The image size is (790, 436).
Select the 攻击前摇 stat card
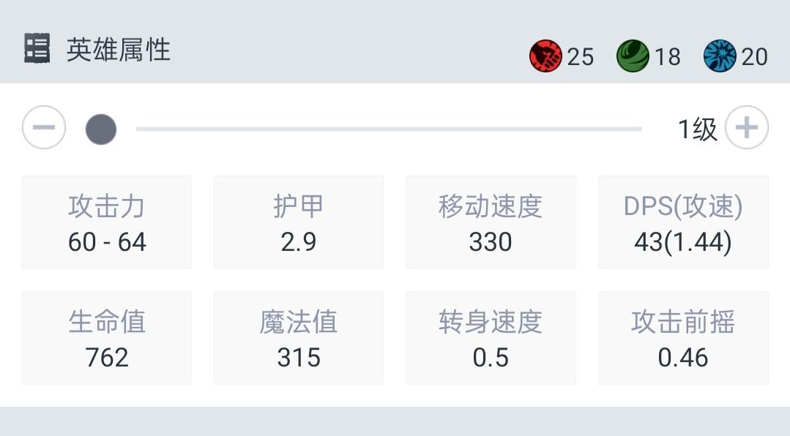pyautogui.click(x=683, y=338)
